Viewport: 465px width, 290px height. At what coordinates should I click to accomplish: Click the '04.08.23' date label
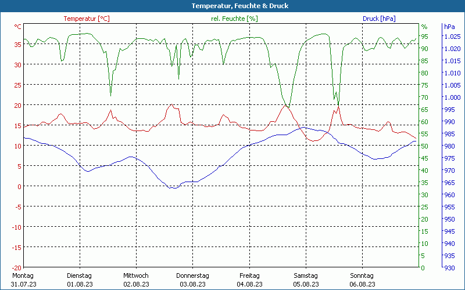(249, 284)
